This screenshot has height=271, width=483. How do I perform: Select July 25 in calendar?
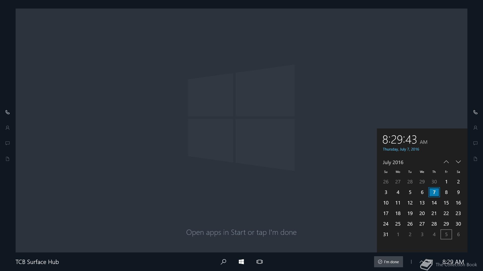click(398, 224)
